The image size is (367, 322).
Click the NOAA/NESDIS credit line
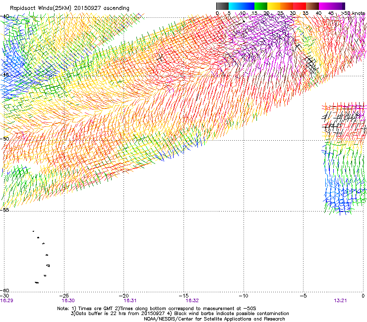pos(214,319)
